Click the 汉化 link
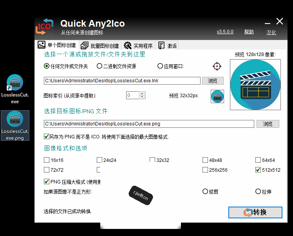Image resolution: width=293 pixels, height=236 pixels. (271, 33)
